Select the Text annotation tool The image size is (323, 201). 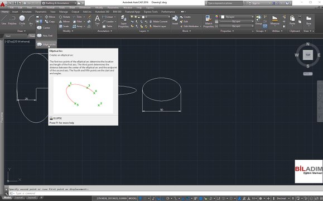[x=97, y=20]
